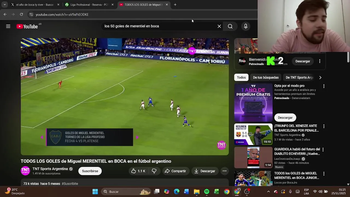Image resolution: width=350 pixels, height=197 pixels.
Task: Switch to the Liga Profesional Reserva tab
Action: 89,5
